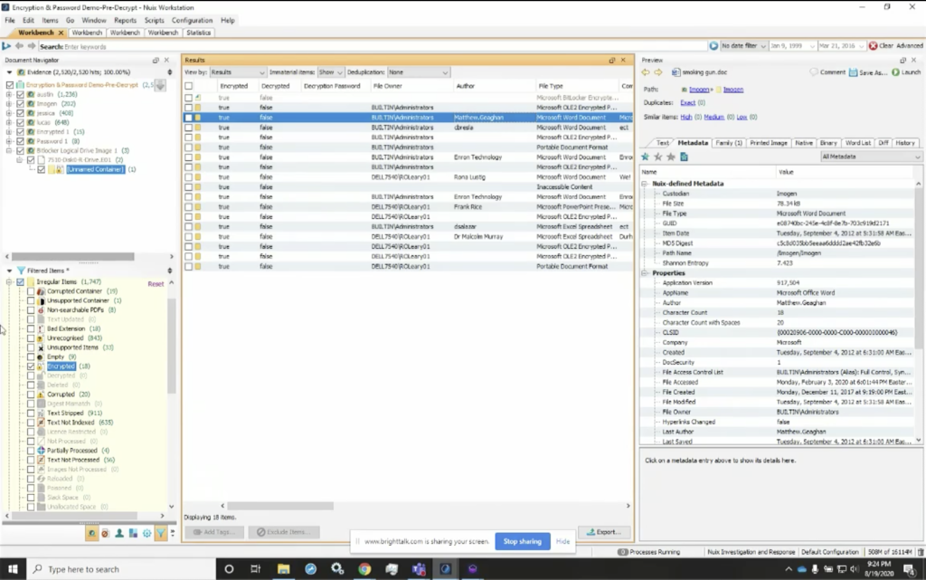Open Windows File Explorer from taskbar
926x580 pixels.
283,569
